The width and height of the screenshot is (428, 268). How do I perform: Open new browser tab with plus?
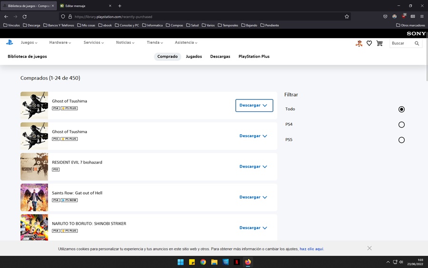click(x=119, y=6)
